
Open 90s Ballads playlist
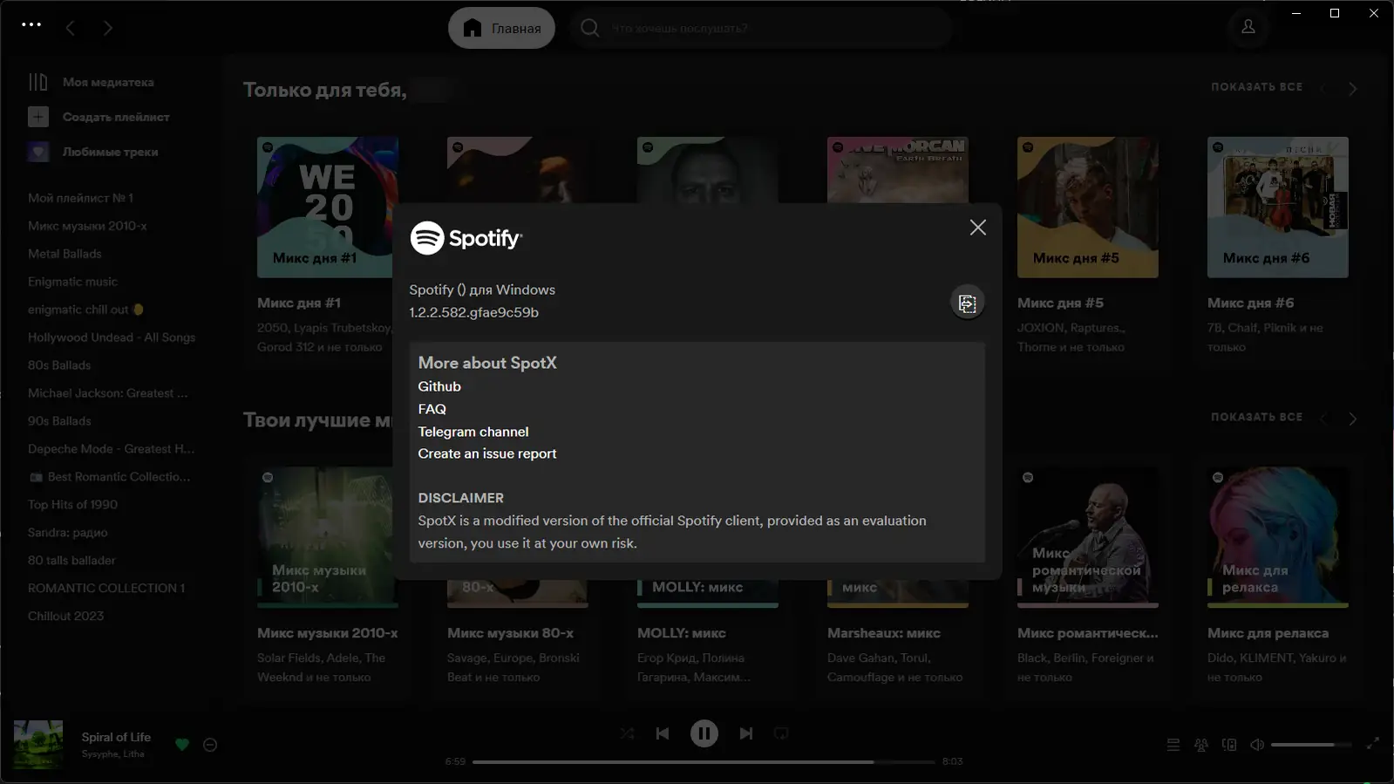(59, 421)
